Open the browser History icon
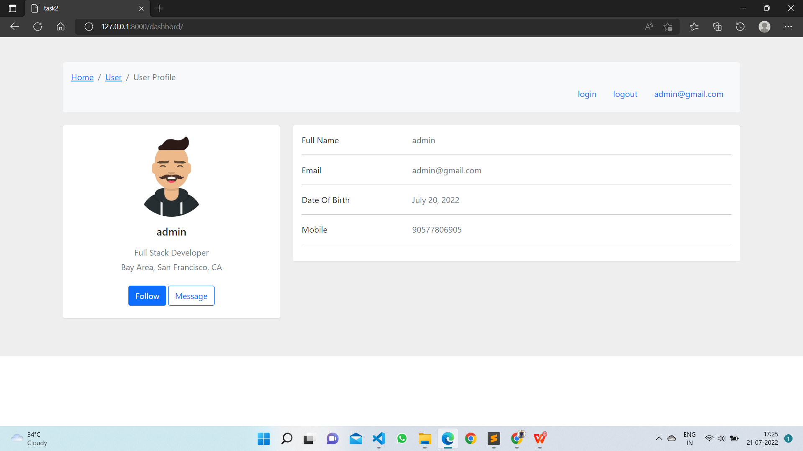Screen dimensions: 803x451 [740, 27]
